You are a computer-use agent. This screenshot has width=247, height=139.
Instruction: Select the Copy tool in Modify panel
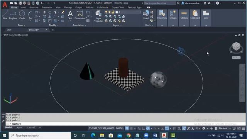tap(45, 17)
